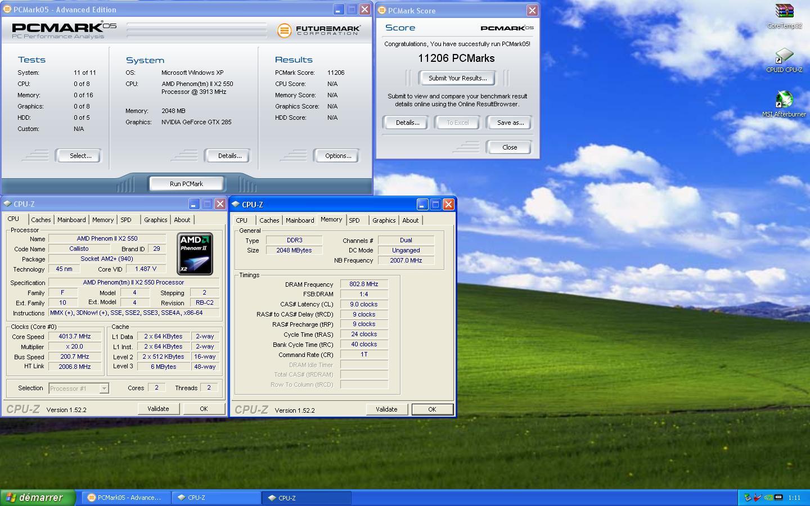Click NVIDIA GeForce GTX 285 graphics text
The width and height of the screenshot is (810, 506).
tap(196, 122)
